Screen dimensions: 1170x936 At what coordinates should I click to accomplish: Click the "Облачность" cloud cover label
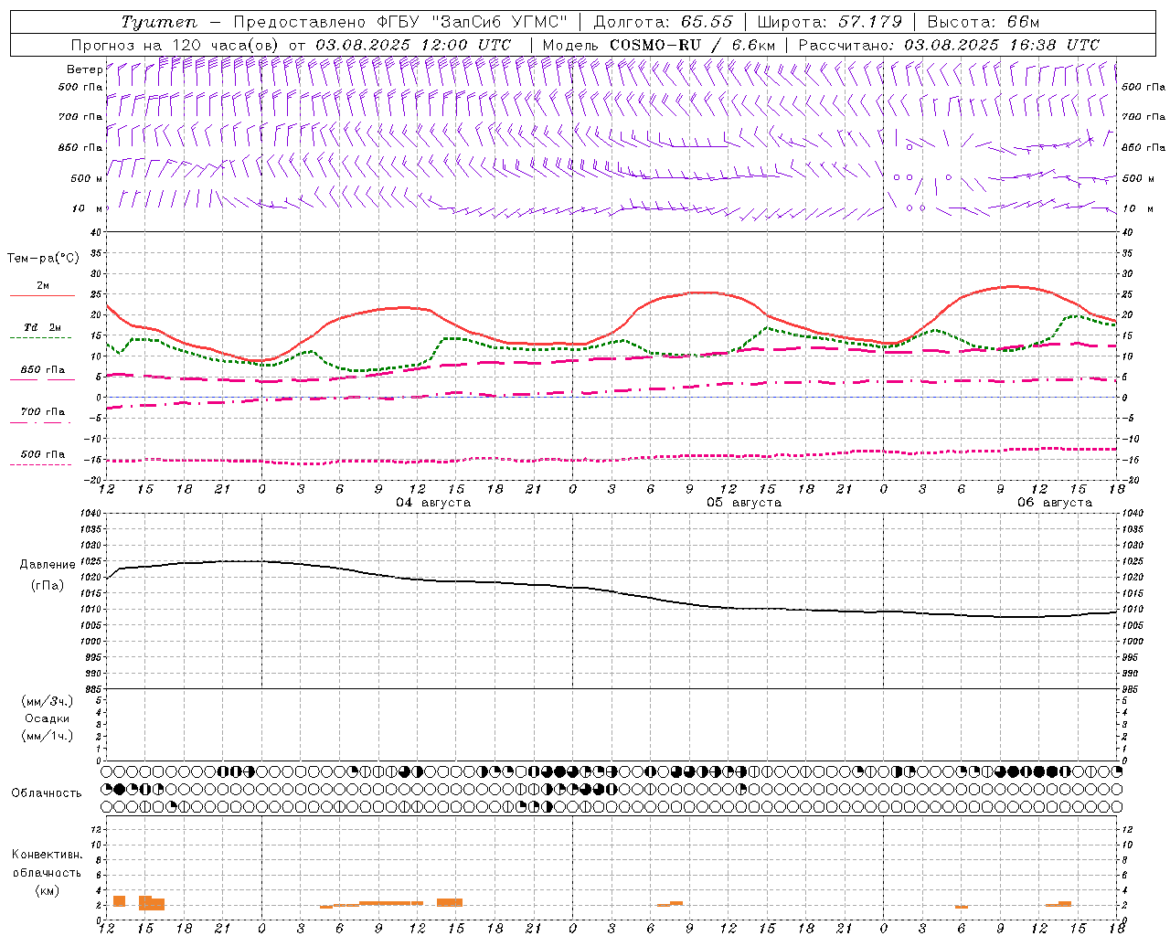pyautogui.click(x=47, y=793)
